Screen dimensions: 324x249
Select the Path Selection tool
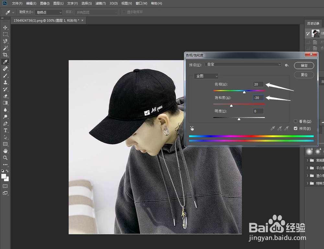tap(5, 137)
